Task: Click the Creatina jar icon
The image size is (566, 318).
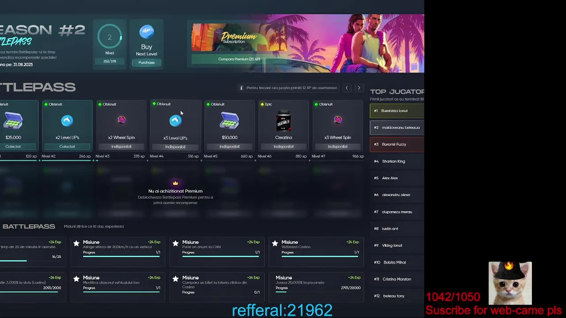Action: [283, 121]
